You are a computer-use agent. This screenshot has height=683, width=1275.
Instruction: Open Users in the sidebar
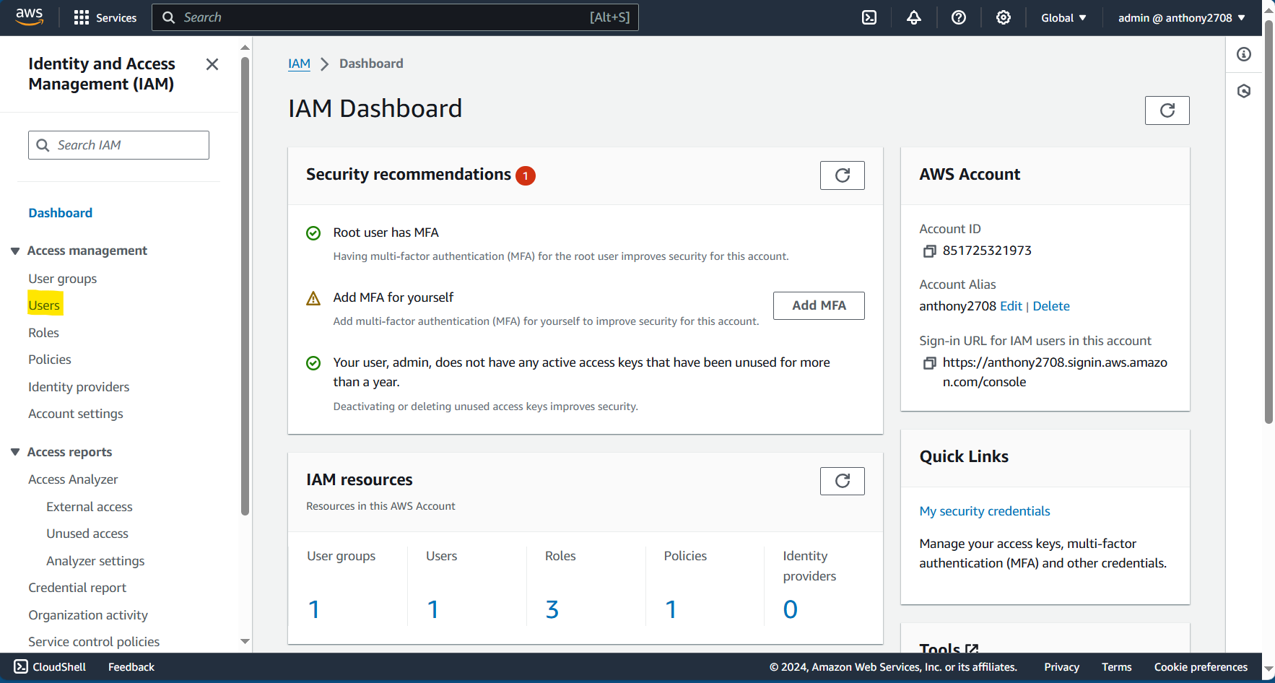coord(44,305)
